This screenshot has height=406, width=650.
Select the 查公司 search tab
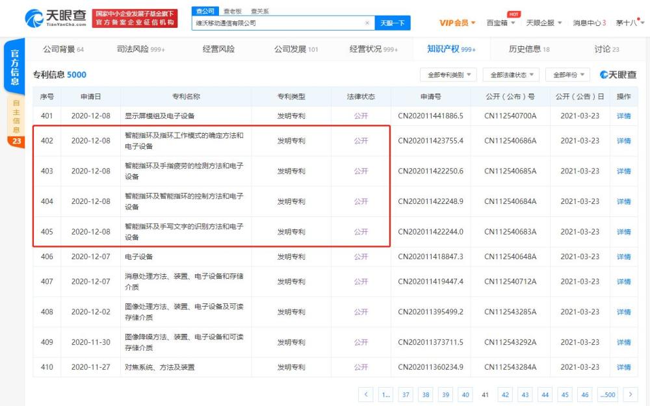pos(205,11)
